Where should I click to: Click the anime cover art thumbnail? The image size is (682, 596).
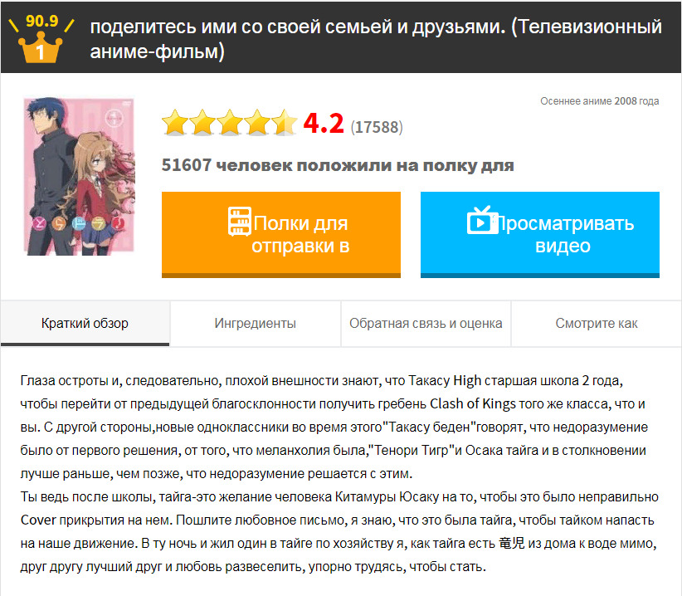click(x=80, y=176)
